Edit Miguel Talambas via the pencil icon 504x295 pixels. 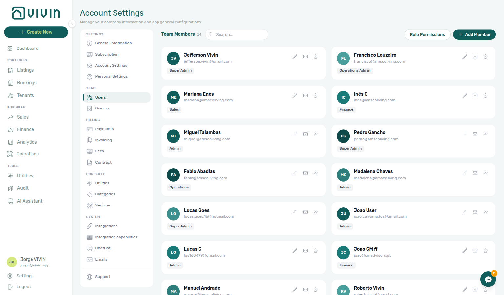tap(295, 134)
